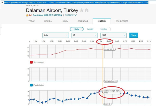Switch to the TODAY tab
The height and width of the screenshot is (111, 156).
pos(32,21)
